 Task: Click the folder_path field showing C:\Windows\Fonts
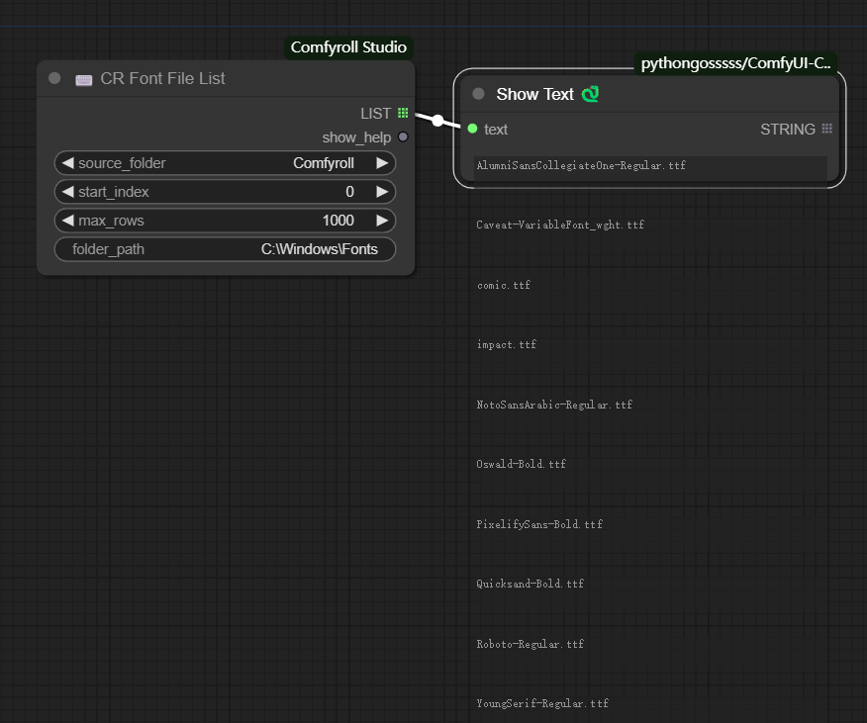(x=226, y=249)
